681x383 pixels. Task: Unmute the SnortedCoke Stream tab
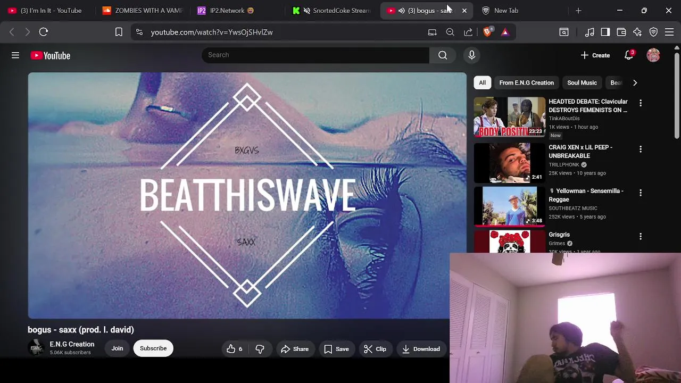307,11
